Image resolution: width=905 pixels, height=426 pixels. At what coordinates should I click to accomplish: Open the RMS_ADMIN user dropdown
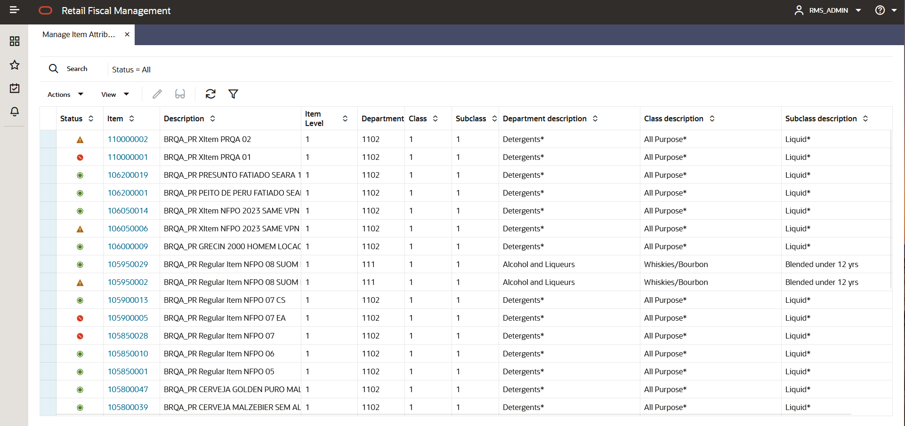[x=835, y=10]
